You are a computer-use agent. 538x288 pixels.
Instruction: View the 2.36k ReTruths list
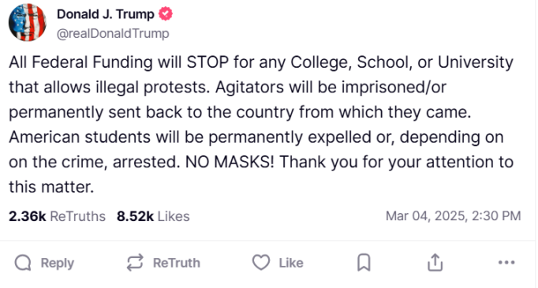click(x=57, y=216)
